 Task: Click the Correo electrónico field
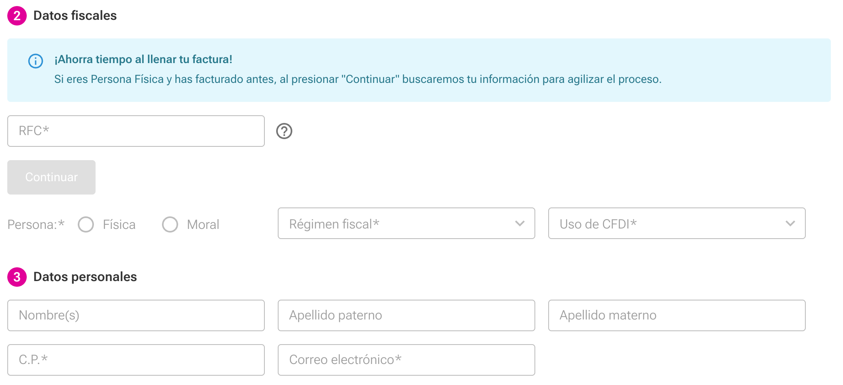406,360
